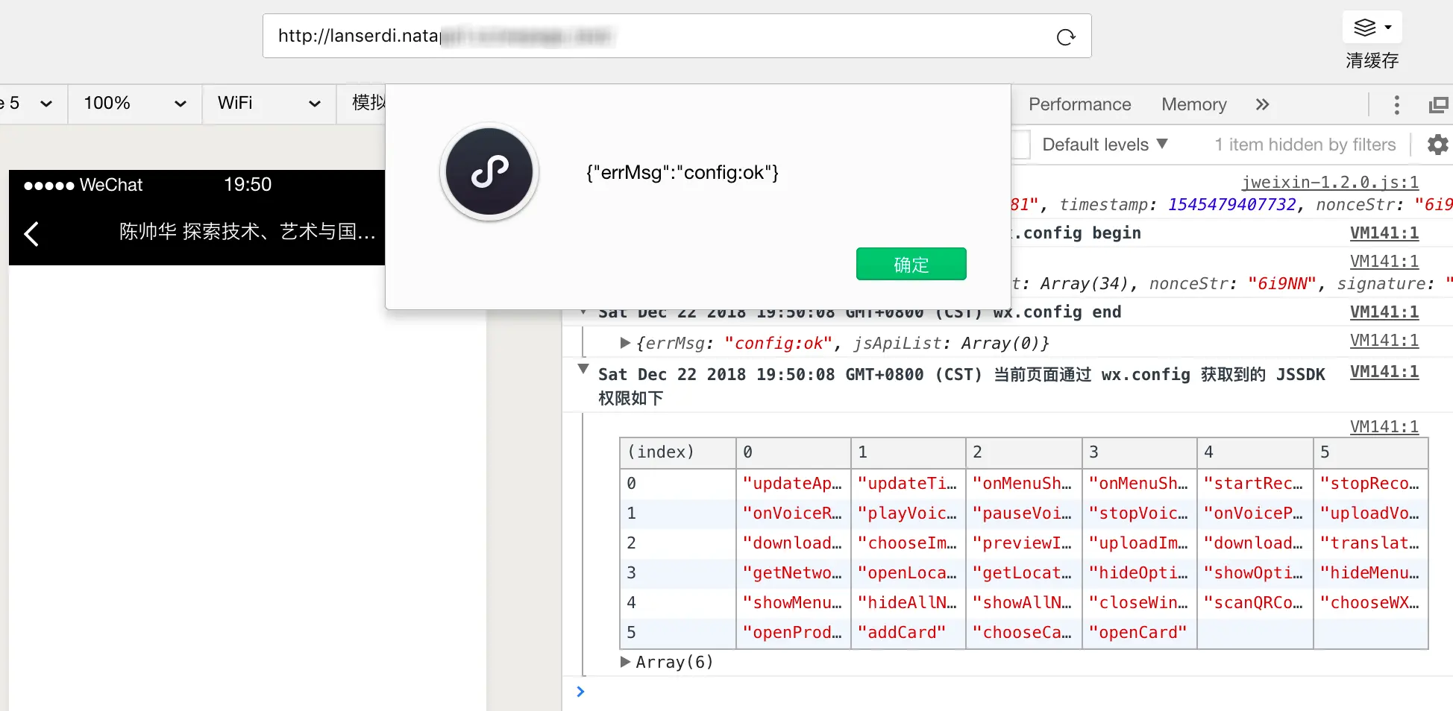Switch to the Performance tab
Viewport: 1453px width, 711px height.
tap(1079, 104)
